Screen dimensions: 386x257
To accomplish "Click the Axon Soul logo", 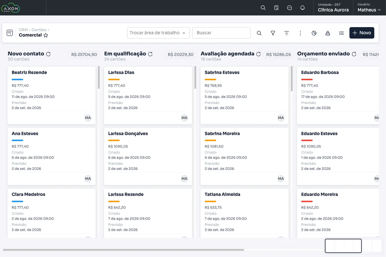I will pos(11,8).
